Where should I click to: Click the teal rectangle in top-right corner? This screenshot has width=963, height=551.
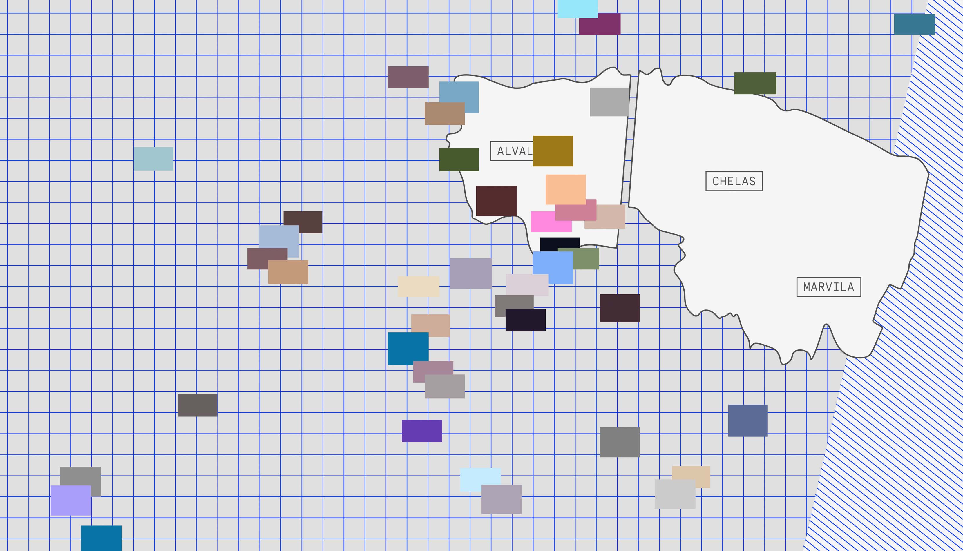pyautogui.click(x=914, y=24)
